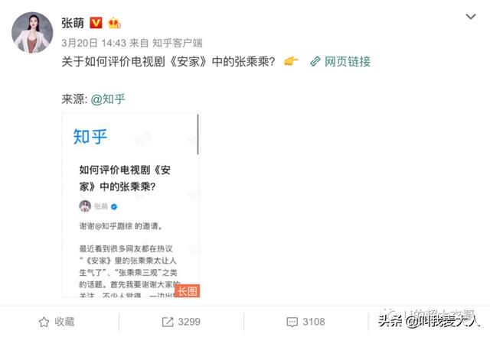
Task: Click the 3月20日 14:43 timestamp
Action: (93, 43)
